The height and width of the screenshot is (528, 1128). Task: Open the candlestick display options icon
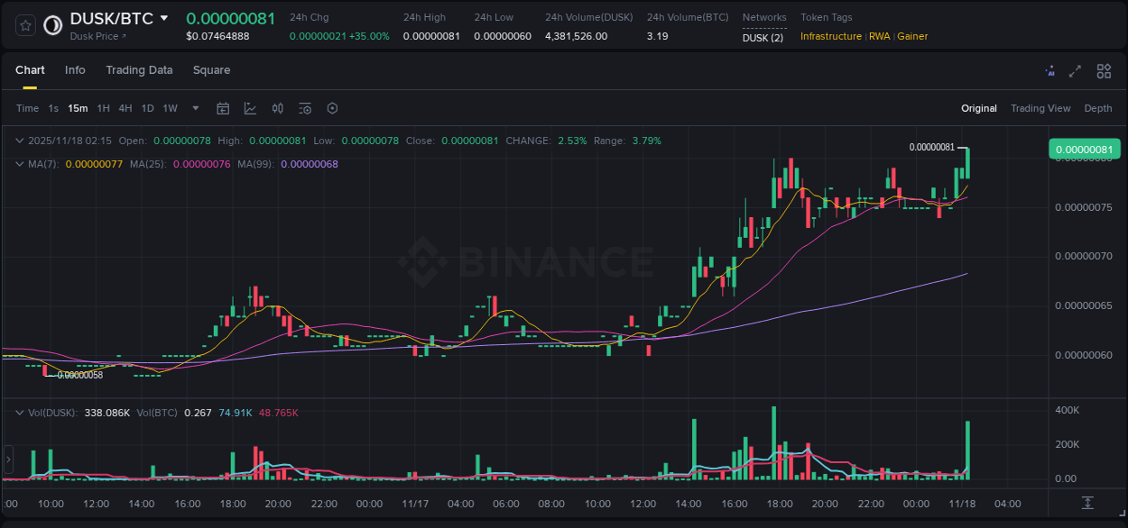click(278, 108)
